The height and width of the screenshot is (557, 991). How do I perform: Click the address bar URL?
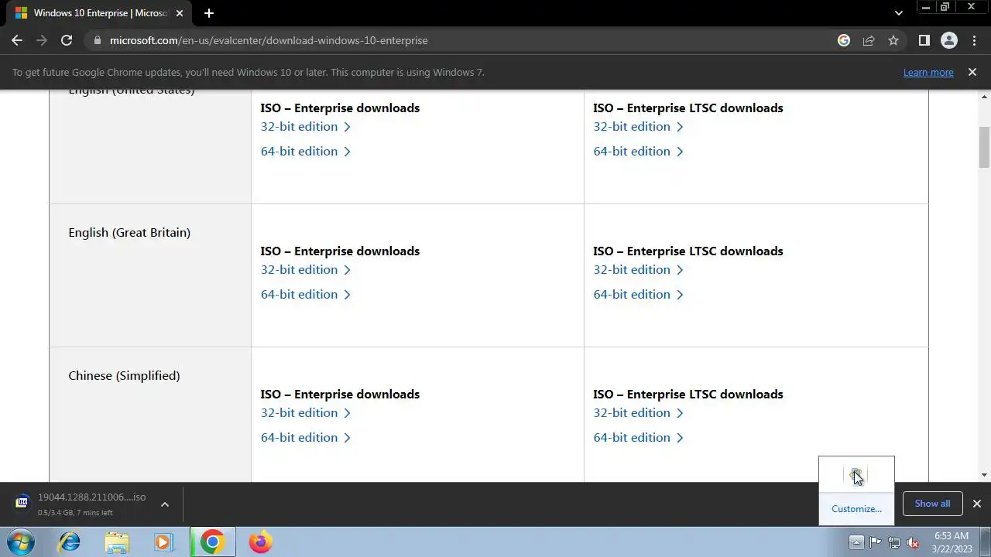(x=269, y=40)
